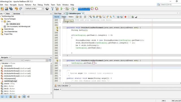
Task: Click the Undo arrow icon
Action: [16, 9]
